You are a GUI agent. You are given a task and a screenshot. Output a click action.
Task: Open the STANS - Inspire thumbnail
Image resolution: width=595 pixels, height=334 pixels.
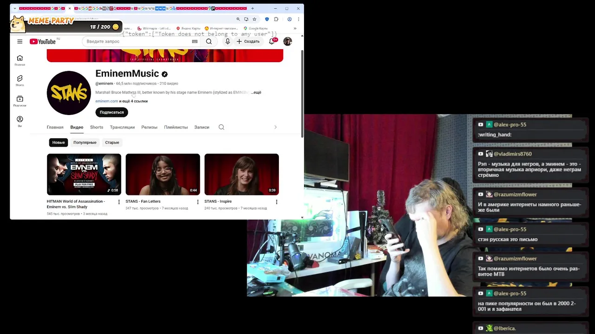pyautogui.click(x=242, y=174)
